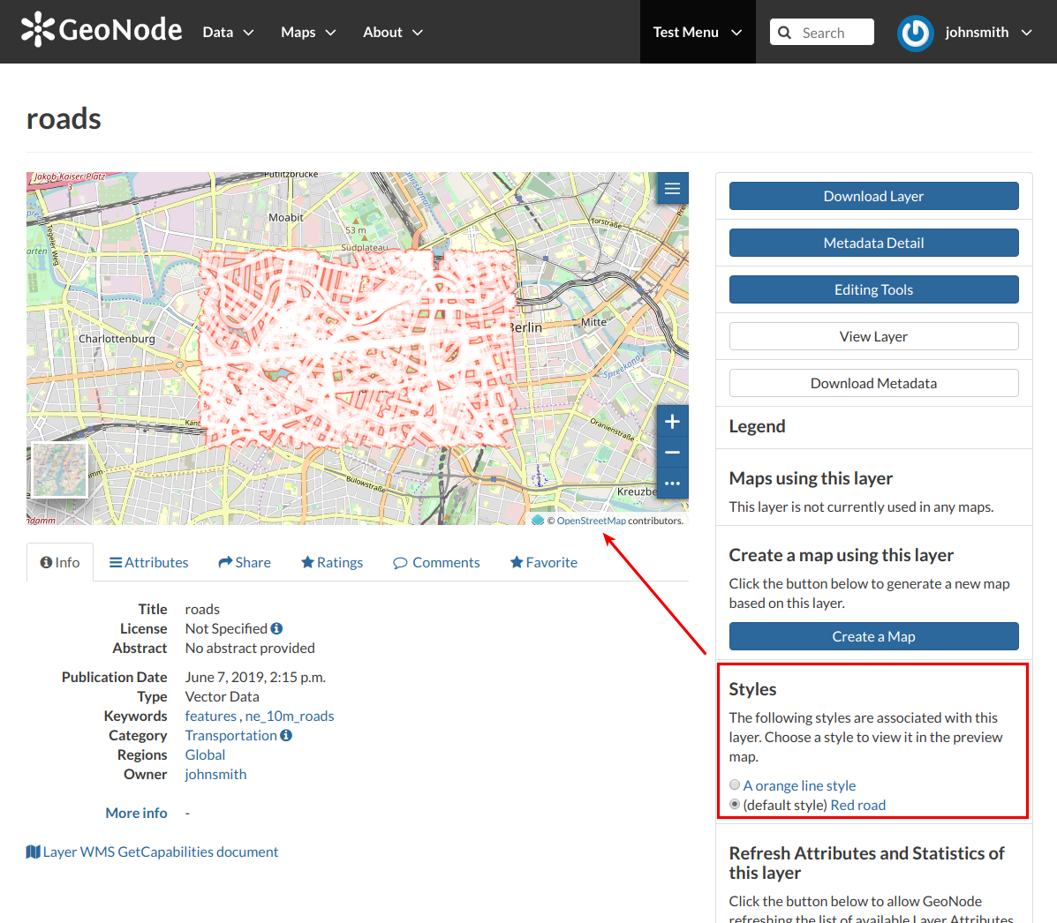
Task: Switch to the Attributes tab
Action: 149,562
